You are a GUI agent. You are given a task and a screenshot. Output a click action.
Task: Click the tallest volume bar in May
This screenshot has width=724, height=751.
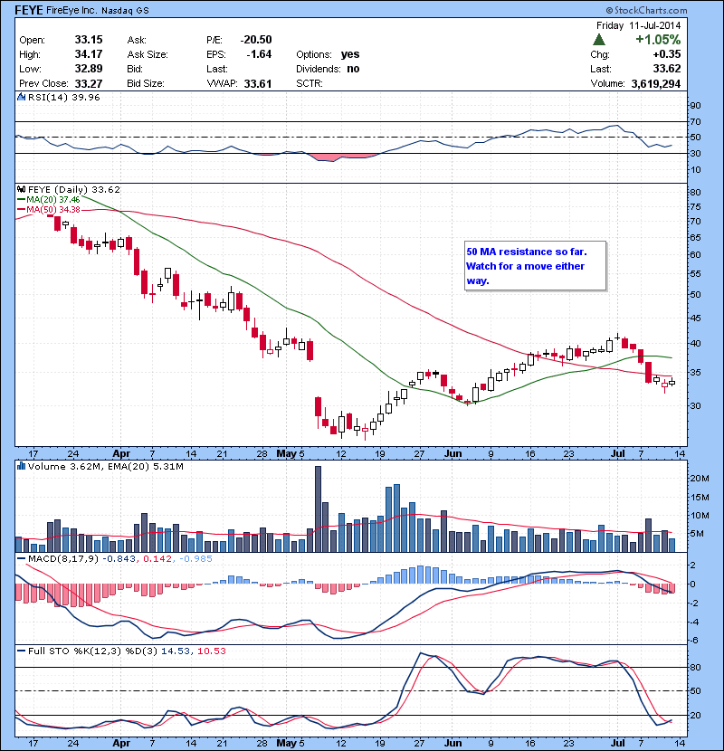318,509
